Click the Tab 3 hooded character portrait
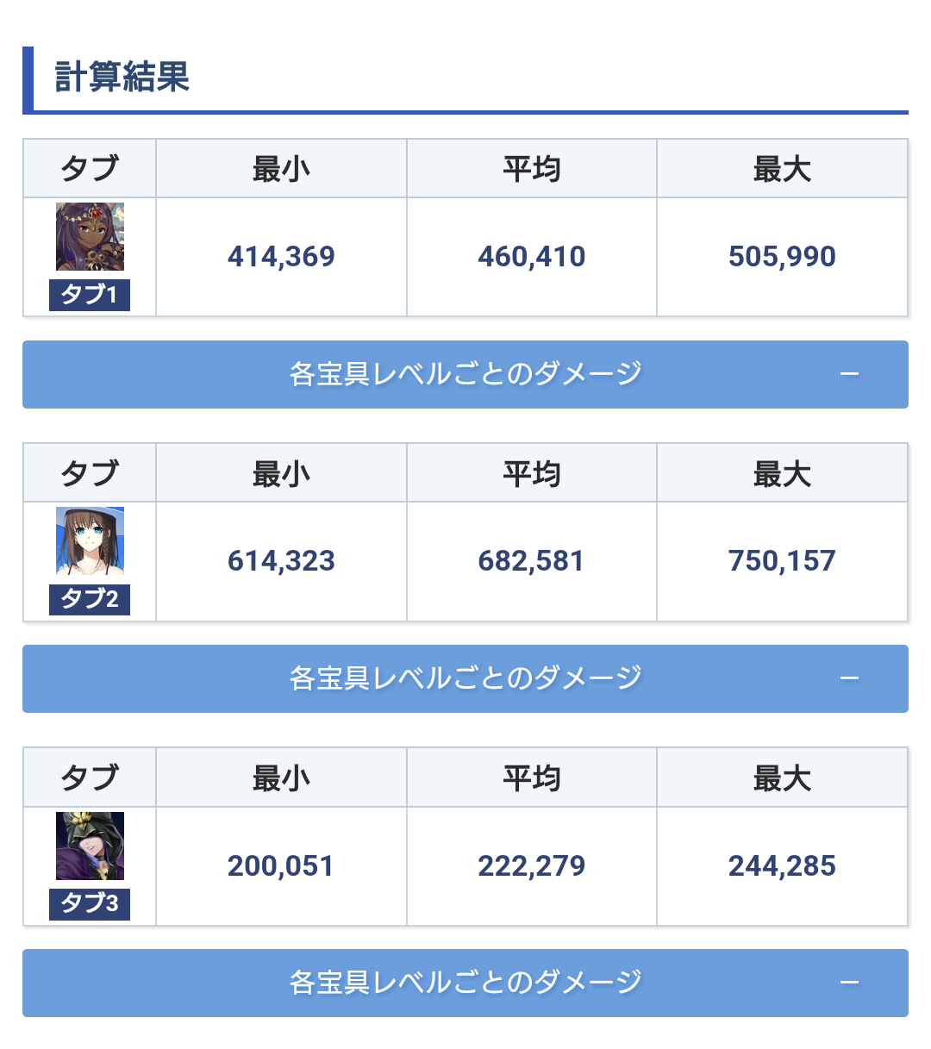This screenshot has width=931, height=1049. pyautogui.click(x=90, y=846)
